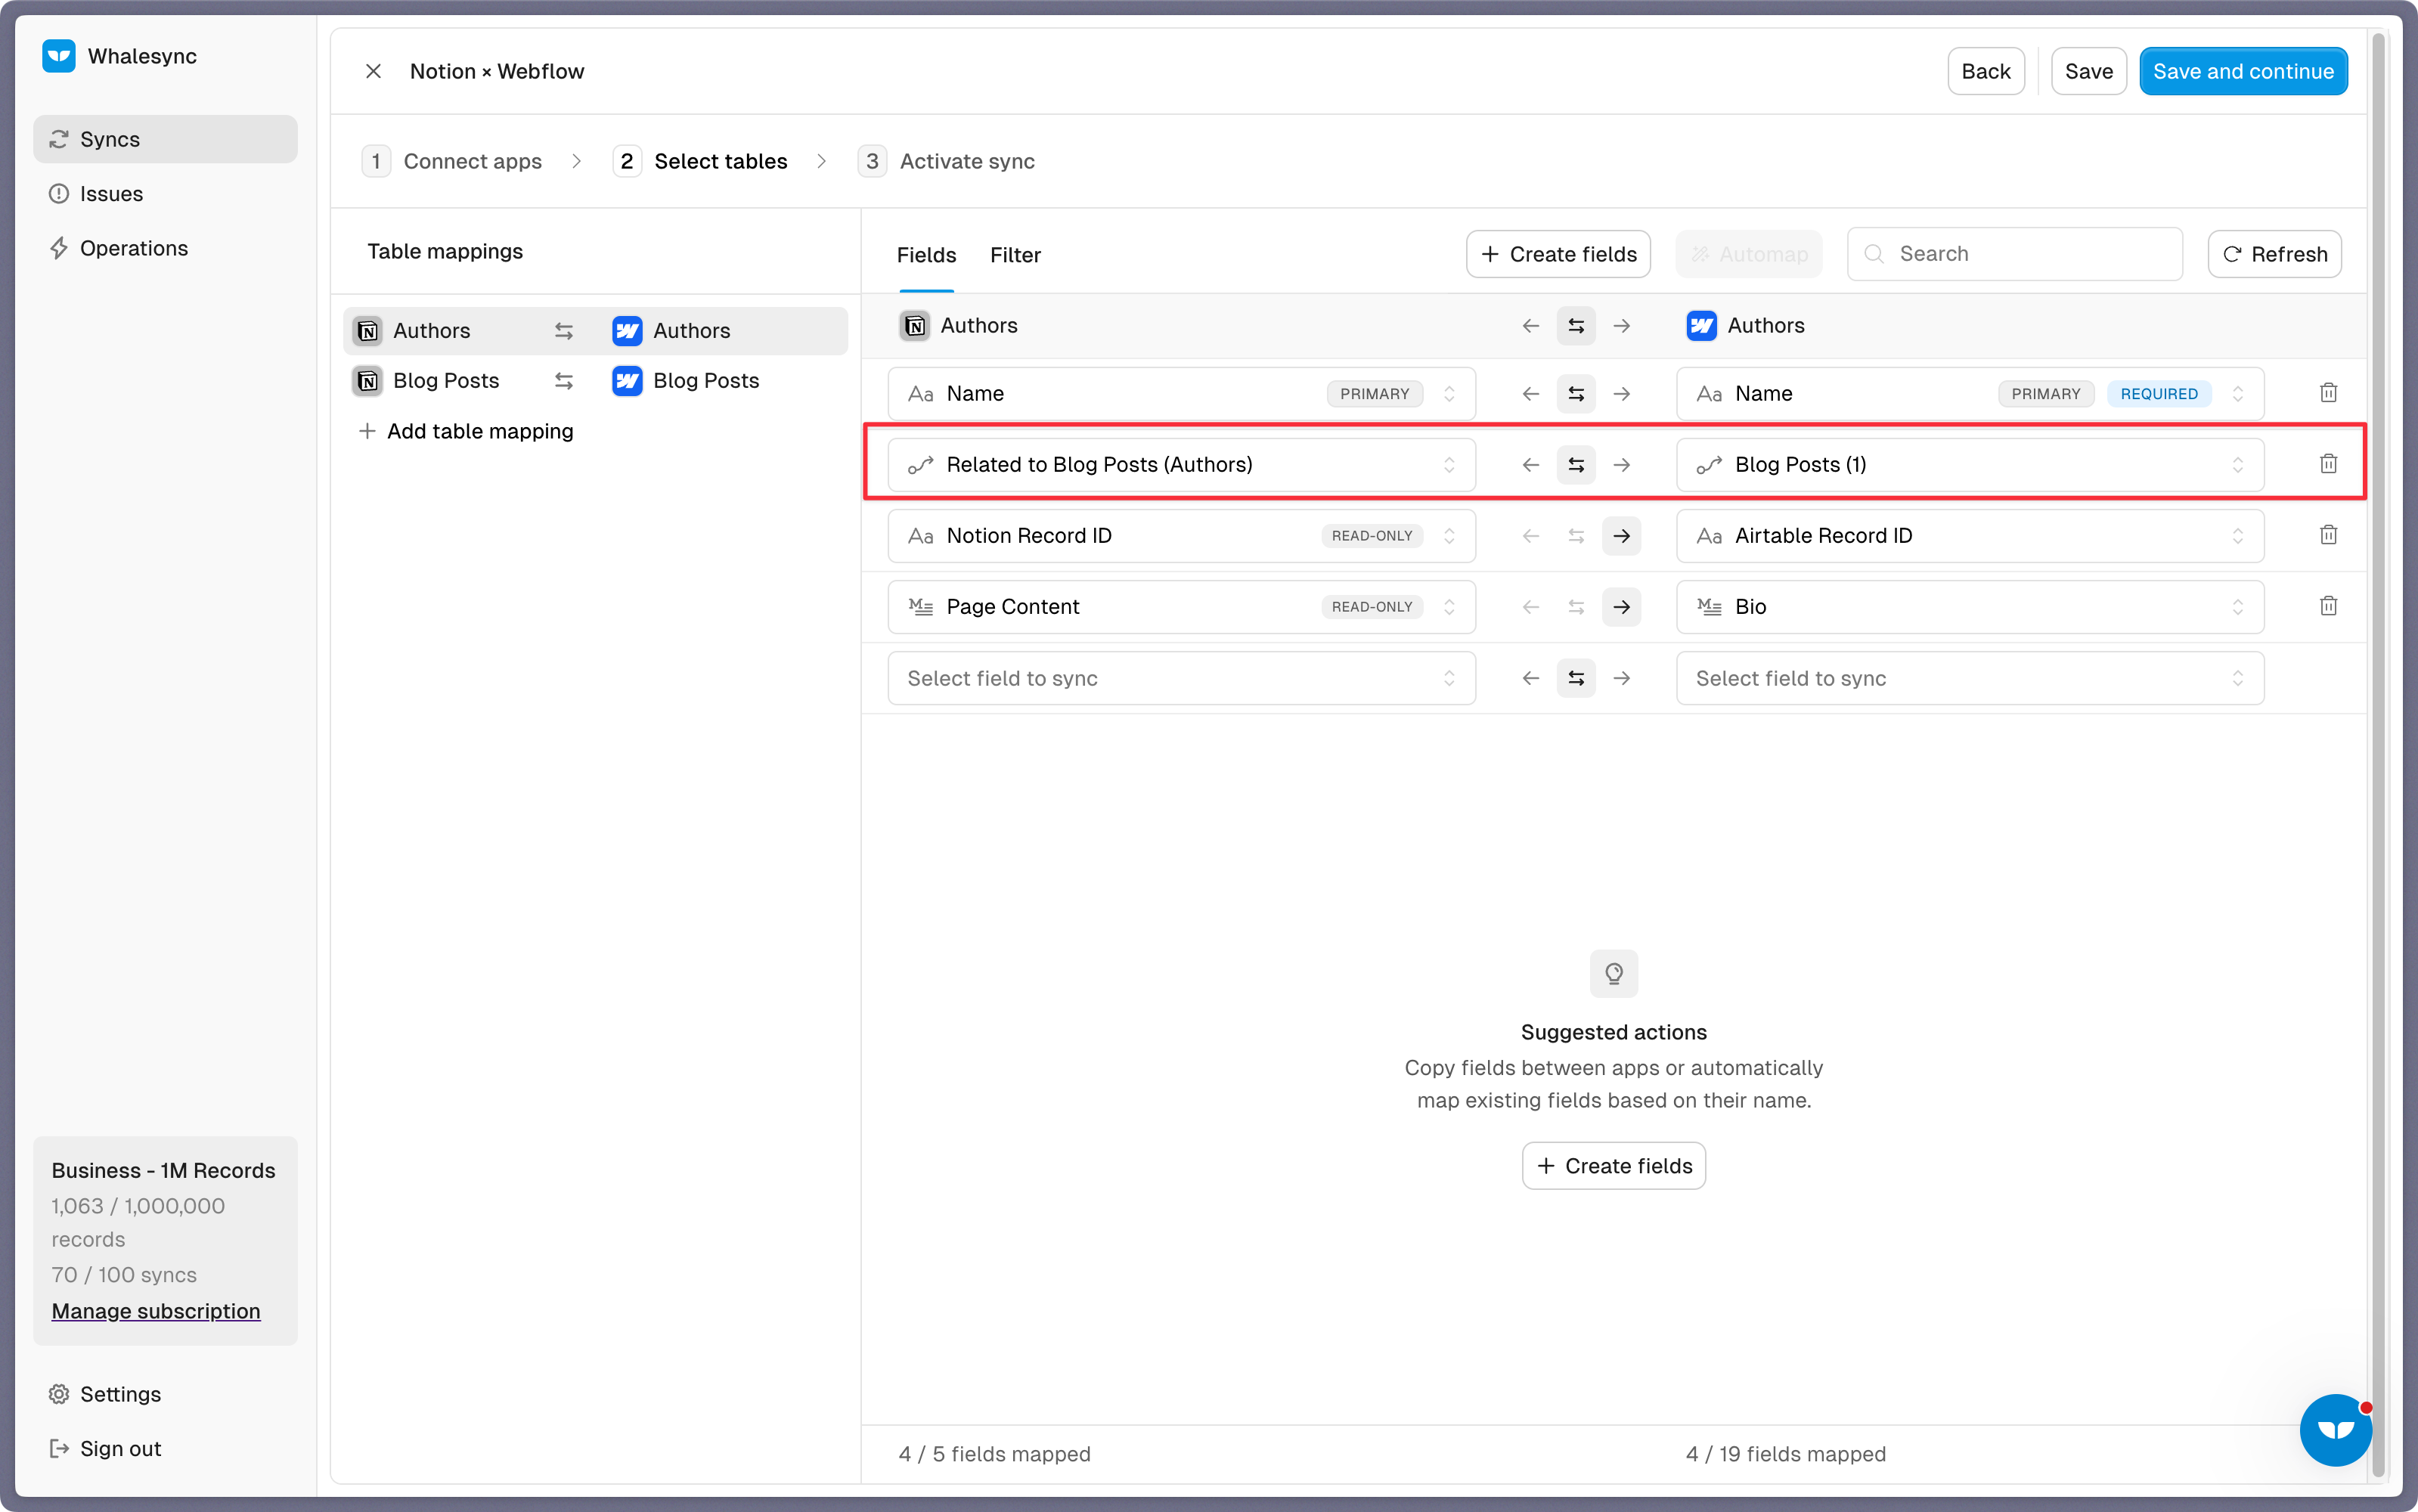Set Related to Blog Posts sync direction left
This screenshot has height=1512, width=2418.
point(1530,465)
